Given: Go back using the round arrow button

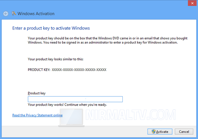Looking at the screenshot, I should tap(6, 14).
